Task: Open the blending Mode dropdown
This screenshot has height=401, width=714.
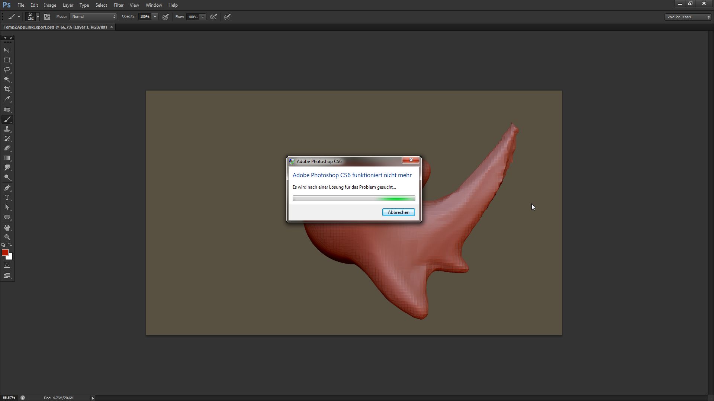Action: pos(93,17)
